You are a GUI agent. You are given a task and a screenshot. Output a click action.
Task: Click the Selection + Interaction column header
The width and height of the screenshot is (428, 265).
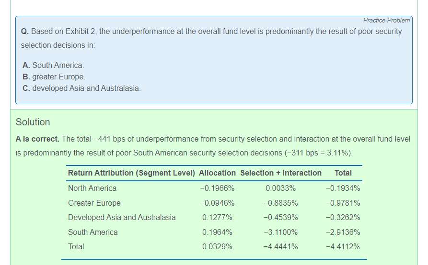tap(281, 173)
